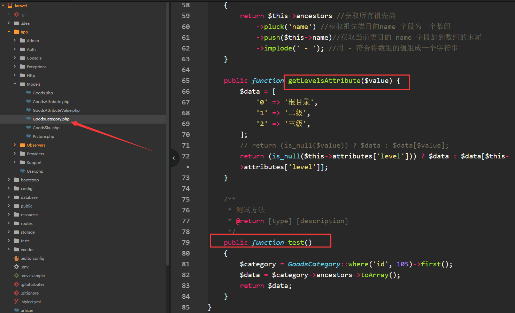Click the GoodsCategory.php file icon
Image resolution: width=515 pixels, height=313 pixels.
(x=29, y=119)
